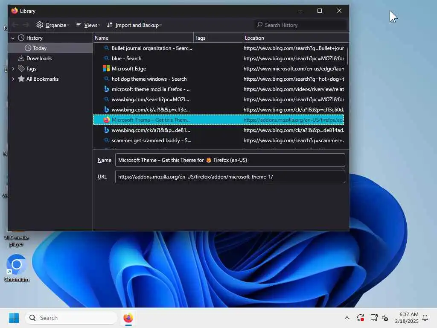The height and width of the screenshot is (328, 437).
Task: Click search icon beside 'blue - Search'
Action: point(106,58)
